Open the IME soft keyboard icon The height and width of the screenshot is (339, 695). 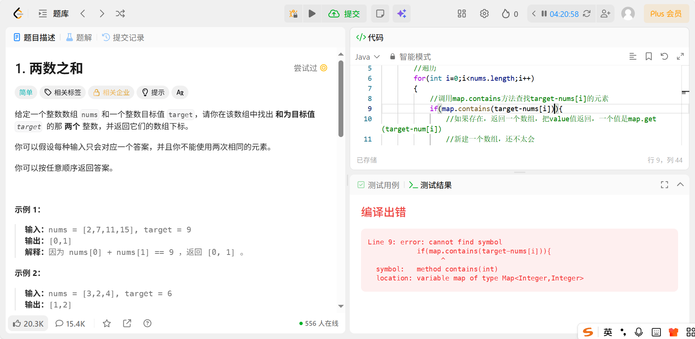(656, 332)
